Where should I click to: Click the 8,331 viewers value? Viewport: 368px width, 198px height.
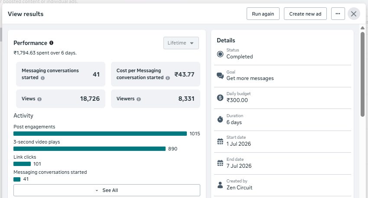(x=186, y=99)
